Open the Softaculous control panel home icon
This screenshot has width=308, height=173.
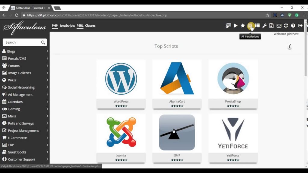click(x=228, y=26)
